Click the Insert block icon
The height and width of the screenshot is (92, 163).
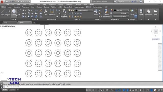point(96,13)
